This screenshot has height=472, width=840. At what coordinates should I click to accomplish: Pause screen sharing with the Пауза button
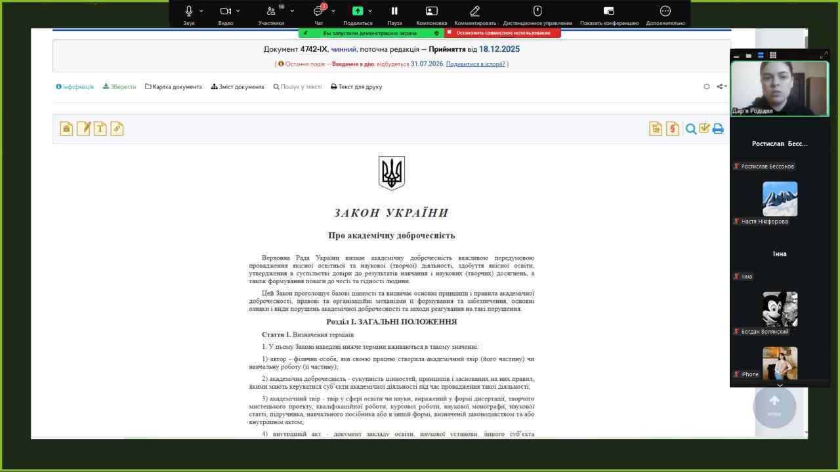394,11
